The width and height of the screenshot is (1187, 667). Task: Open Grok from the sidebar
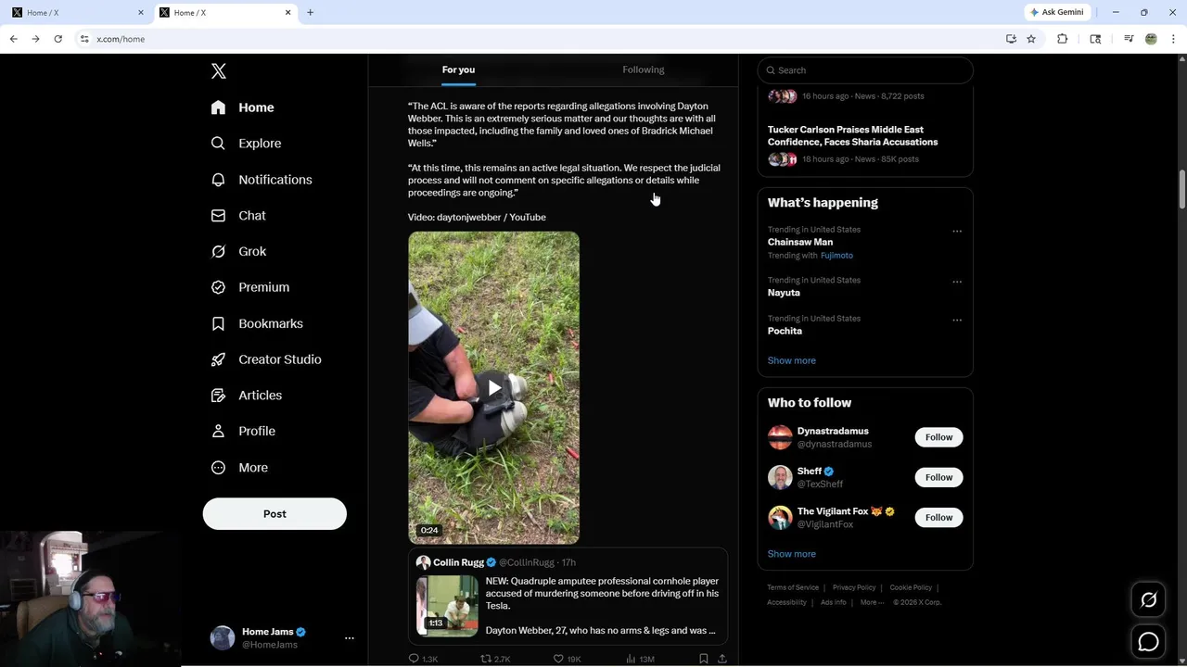tap(238, 251)
